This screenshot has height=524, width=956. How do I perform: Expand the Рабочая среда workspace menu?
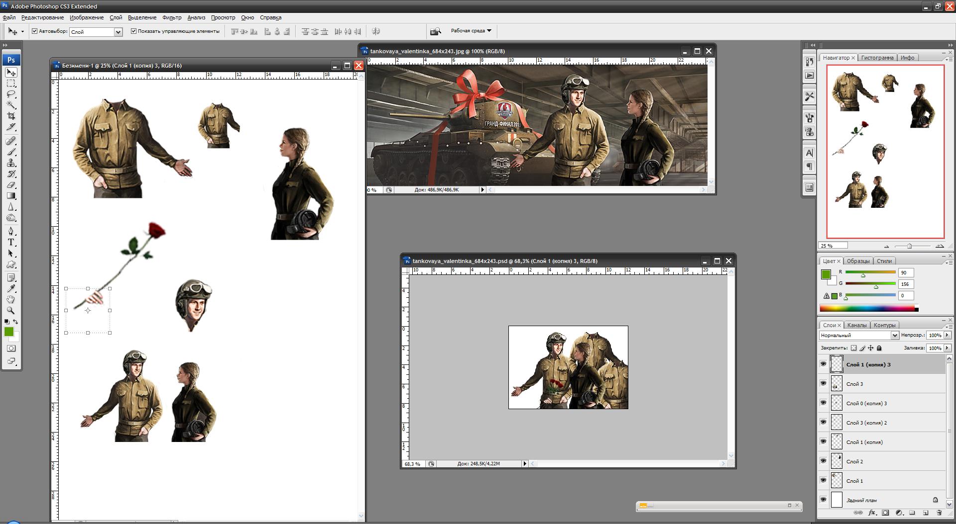pos(471,31)
